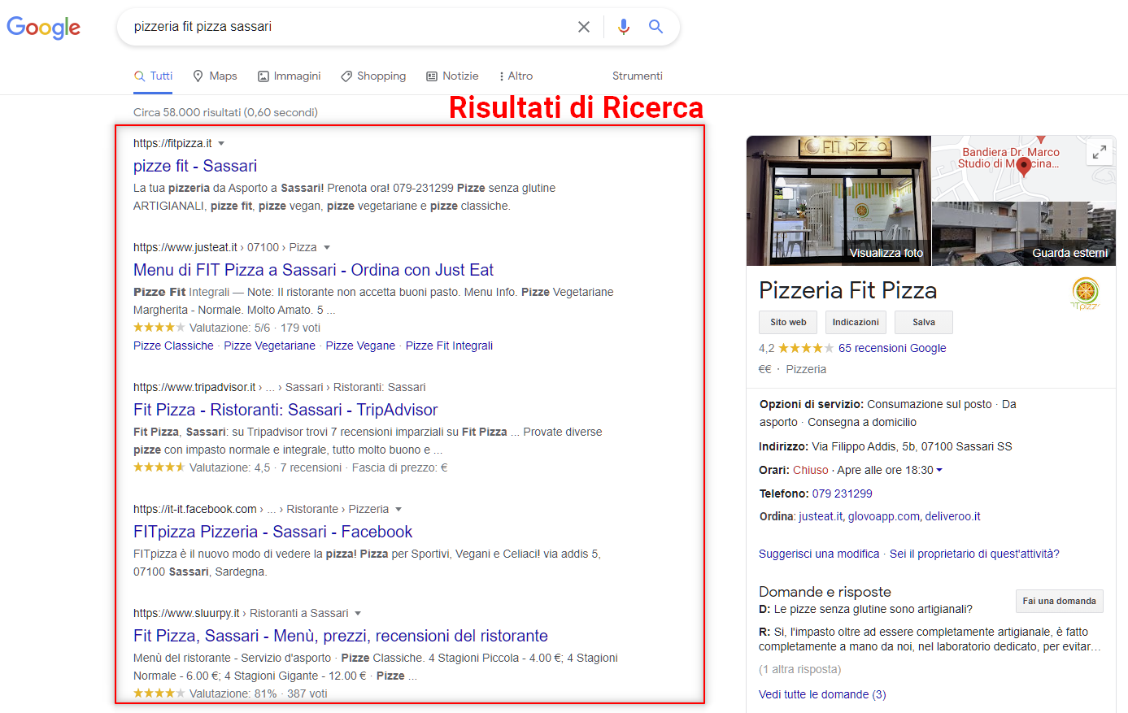The width and height of the screenshot is (1128, 713).
Task: View storefront photo 'Visualizza foto'
Action: [838, 201]
